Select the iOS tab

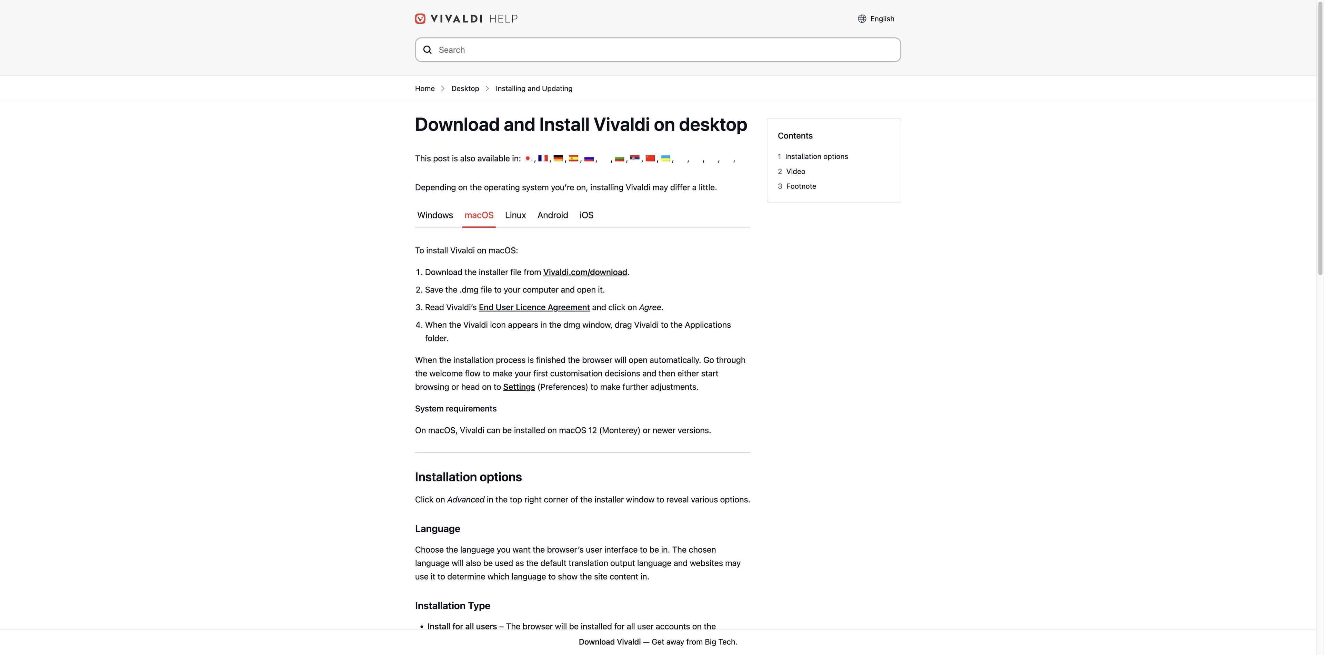586,215
